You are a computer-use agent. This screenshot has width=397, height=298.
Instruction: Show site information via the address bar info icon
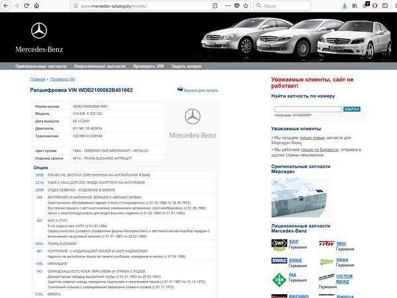75,5
